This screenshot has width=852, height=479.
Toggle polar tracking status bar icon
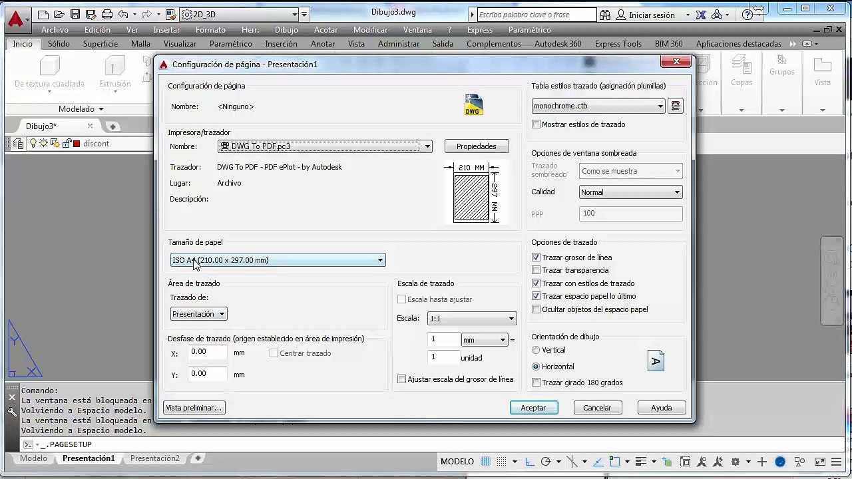(x=546, y=462)
